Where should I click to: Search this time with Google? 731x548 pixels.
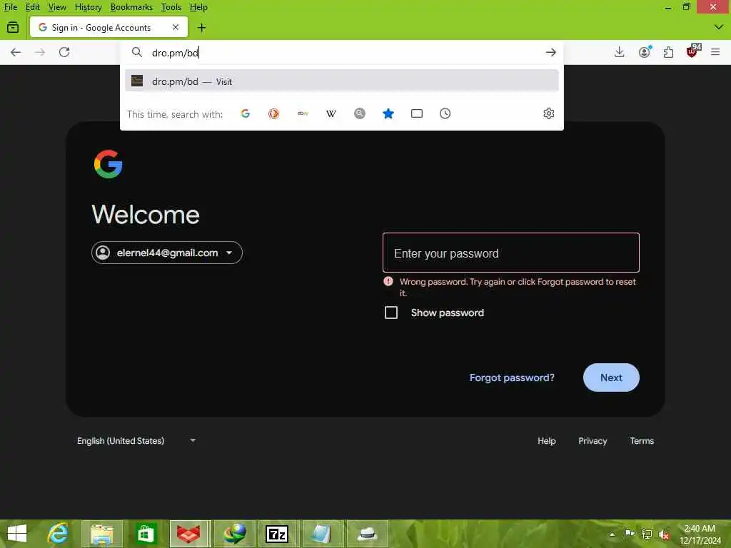(x=246, y=113)
